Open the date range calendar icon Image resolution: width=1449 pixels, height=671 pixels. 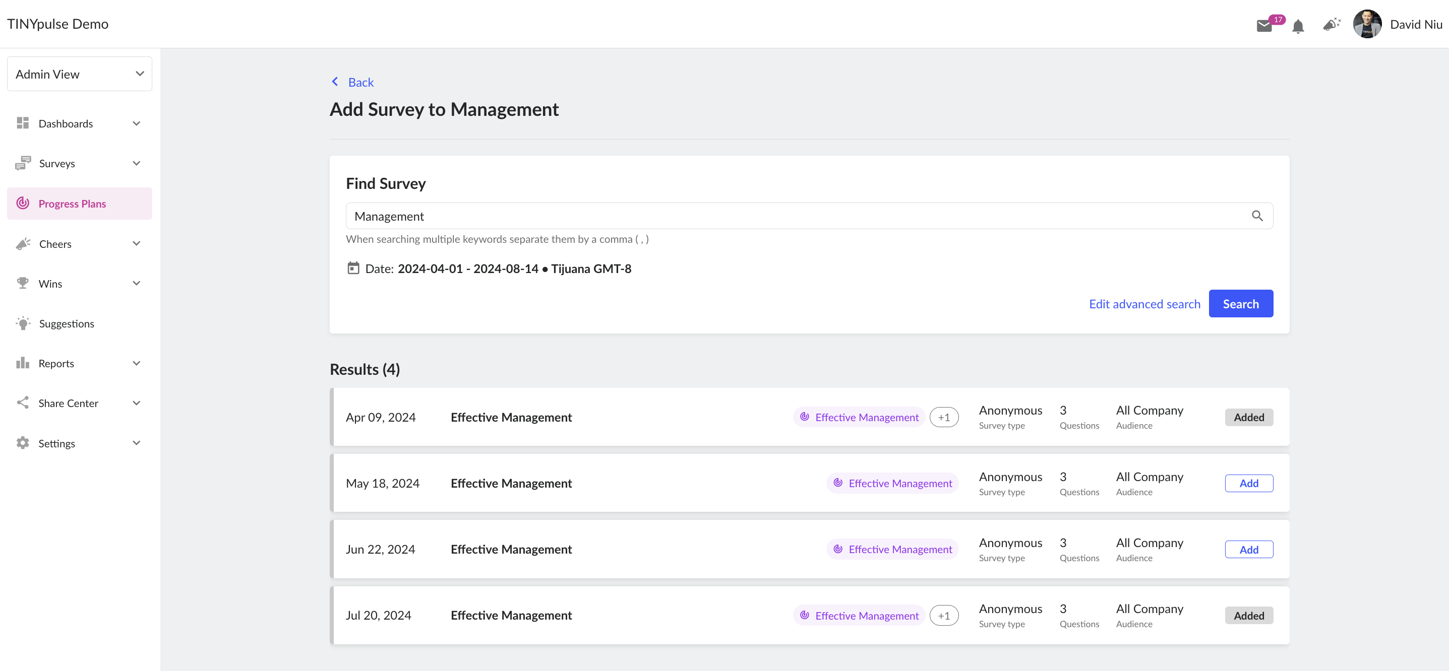[353, 268]
